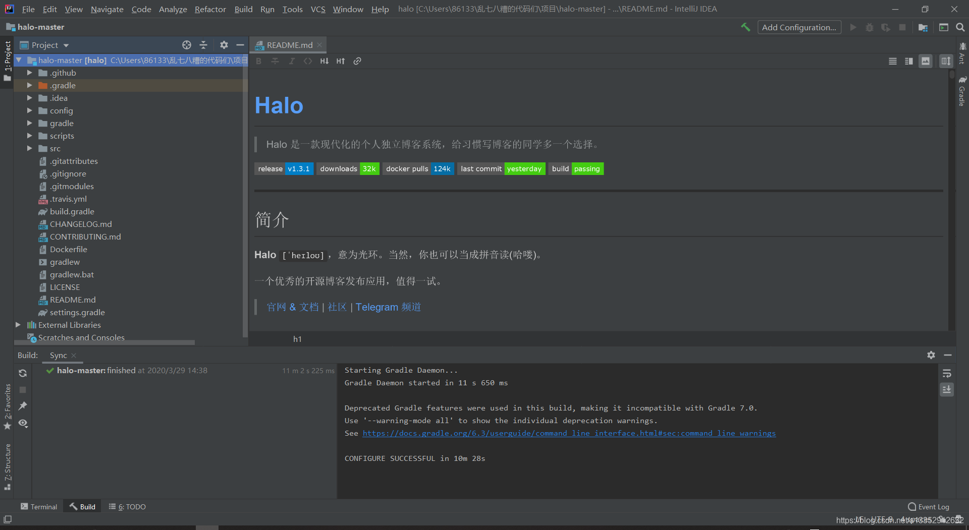Hide the Project panel with minus icon

240,45
